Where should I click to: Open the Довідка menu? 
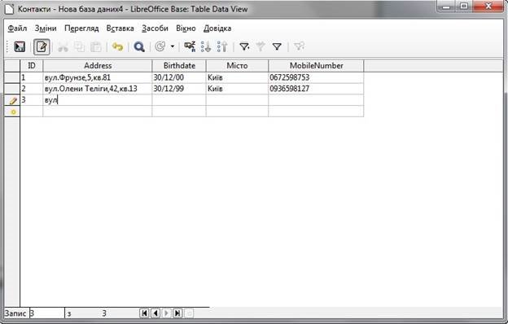tap(217, 28)
